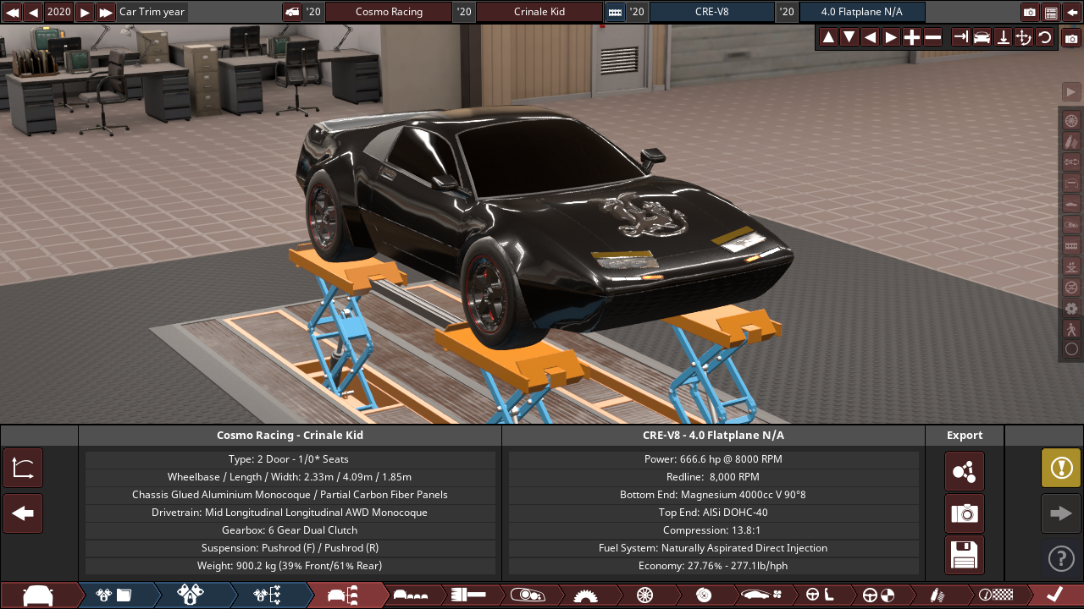Open the engine variant tree tab
This screenshot has height=609, width=1084.
tap(268, 595)
